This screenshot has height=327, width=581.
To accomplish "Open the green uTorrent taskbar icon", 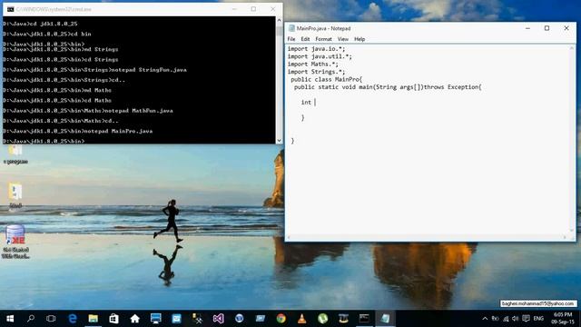I will pyautogui.click(x=323, y=319).
